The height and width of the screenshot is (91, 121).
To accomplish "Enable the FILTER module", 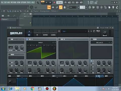I will [92, 39].
